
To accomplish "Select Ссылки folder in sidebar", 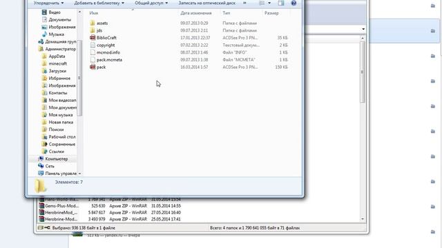I will tap(56, 152).
